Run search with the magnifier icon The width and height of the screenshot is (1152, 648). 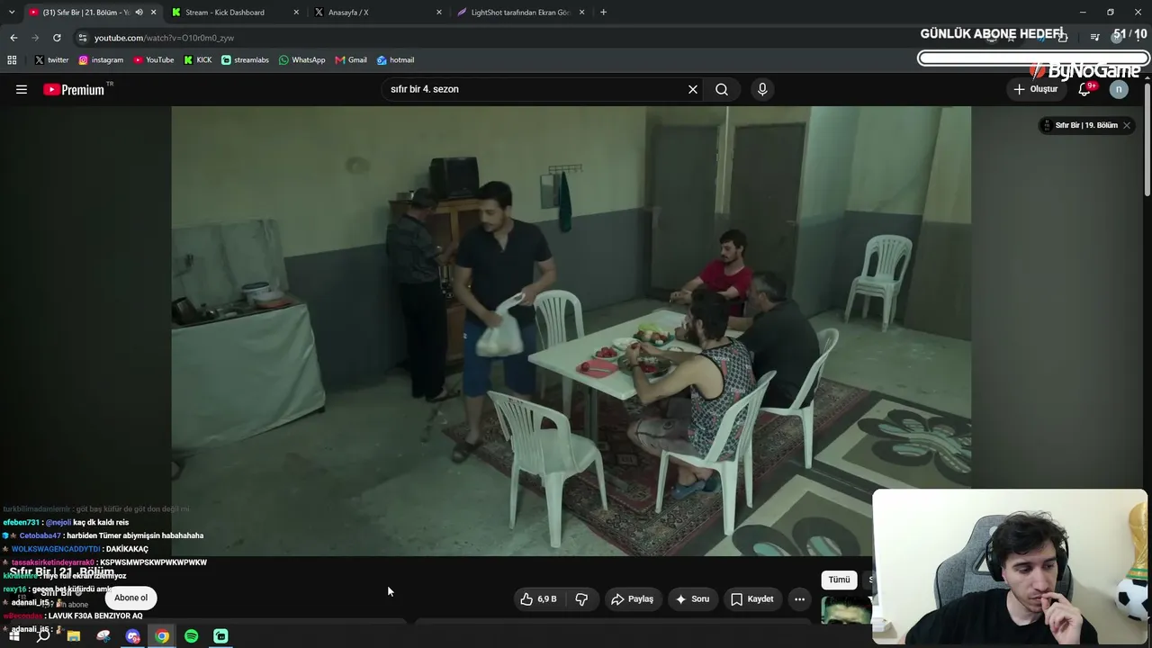(722, 89)
